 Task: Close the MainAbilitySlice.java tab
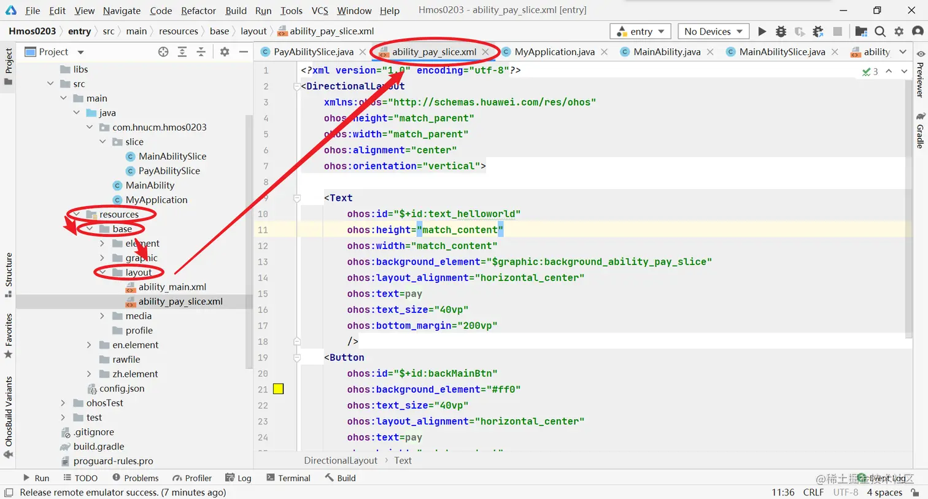[835, 52]
